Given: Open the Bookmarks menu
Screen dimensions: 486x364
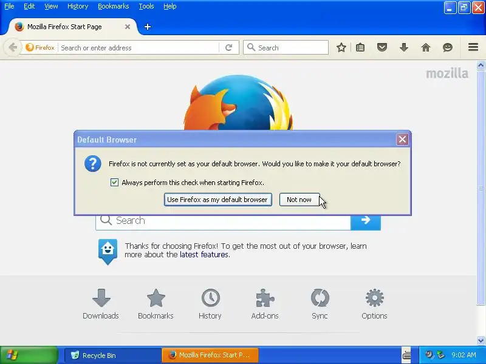Looking at the screenshot, I should click(x=114, y=6).
